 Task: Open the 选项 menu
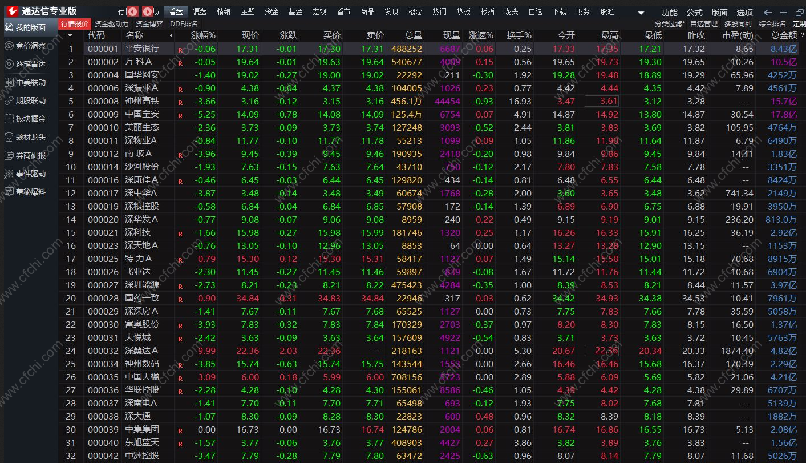click(x=744, y=13)
